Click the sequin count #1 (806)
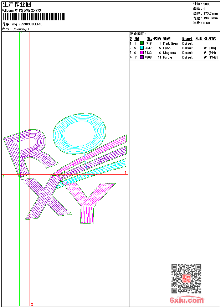Viewport: 221px width, 307px height. 210,48
